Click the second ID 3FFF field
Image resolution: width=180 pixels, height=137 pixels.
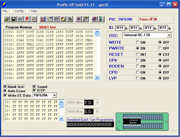click(134, 28)
